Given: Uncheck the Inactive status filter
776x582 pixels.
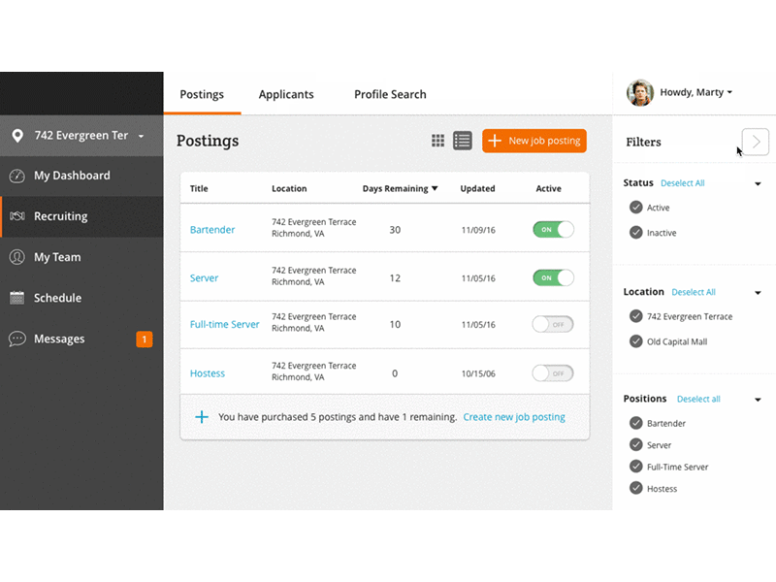Looking at the screenshot, I should click(635, 233).
